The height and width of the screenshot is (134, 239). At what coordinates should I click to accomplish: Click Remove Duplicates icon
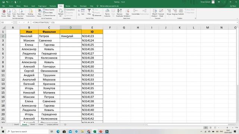click(119, 13)
